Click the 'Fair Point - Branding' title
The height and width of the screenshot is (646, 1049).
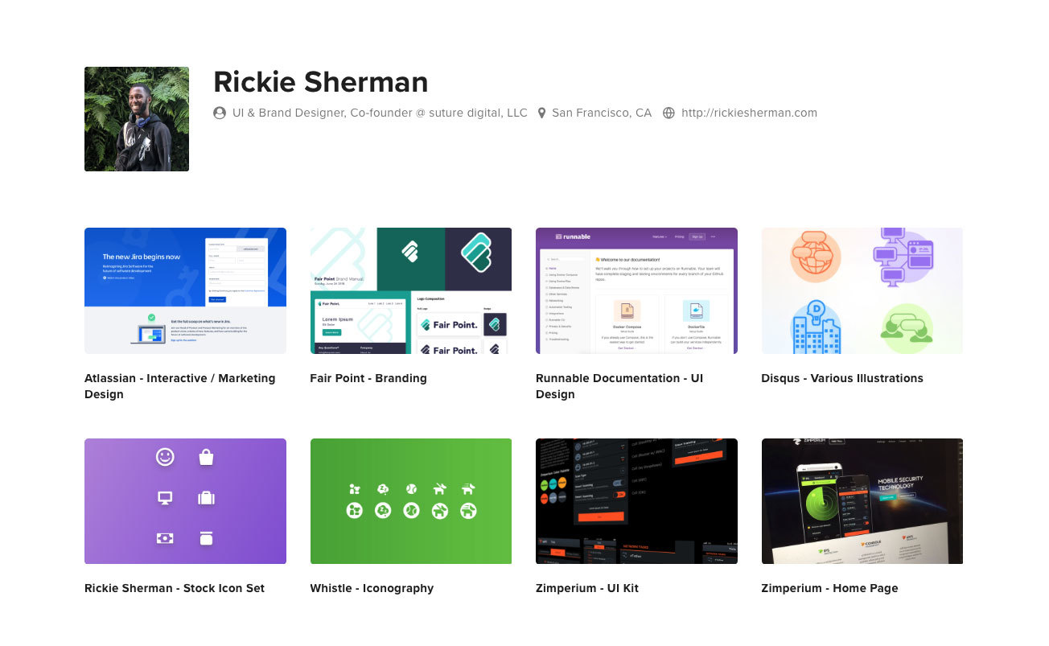click(368, 378)
